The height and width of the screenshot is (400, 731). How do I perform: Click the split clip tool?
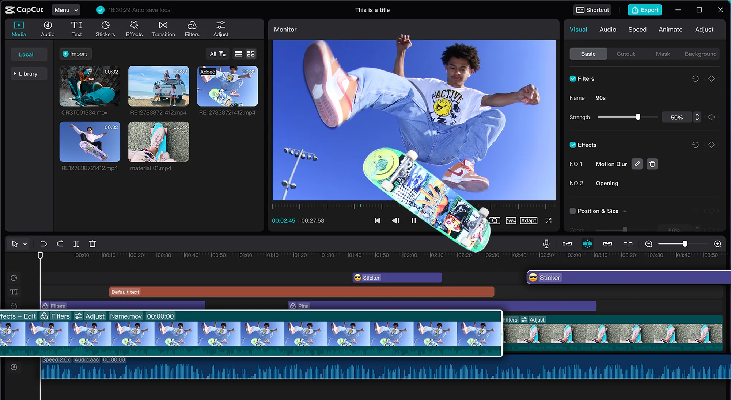(x=76, y=243)
